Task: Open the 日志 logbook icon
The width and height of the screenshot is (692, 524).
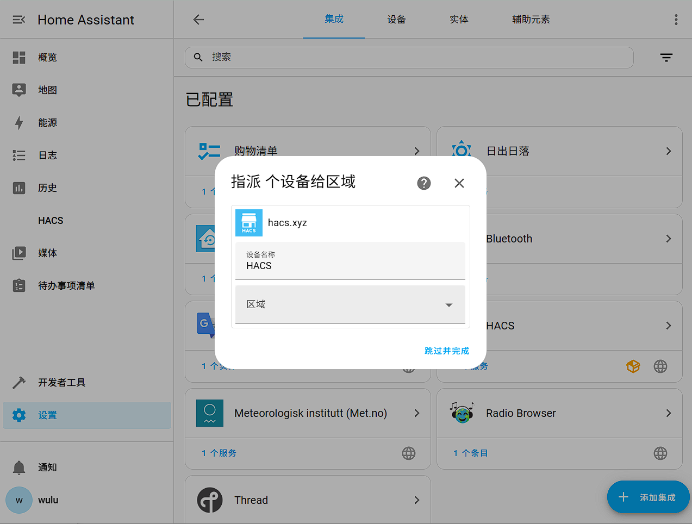Action: (x=19, y=155)
